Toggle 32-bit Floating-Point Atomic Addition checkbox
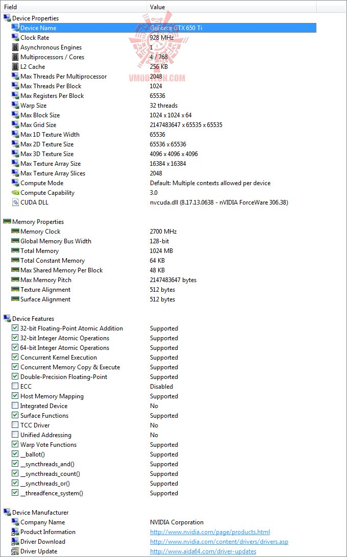The image size is (347, 557). pos(15,328)
